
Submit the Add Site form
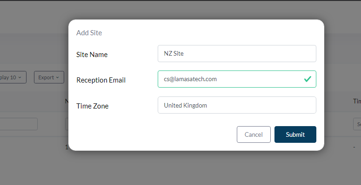click(x=295, y=134)
